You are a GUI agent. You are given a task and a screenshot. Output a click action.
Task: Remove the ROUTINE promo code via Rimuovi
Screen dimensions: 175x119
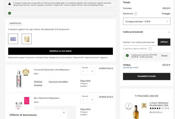click(164, 55)
